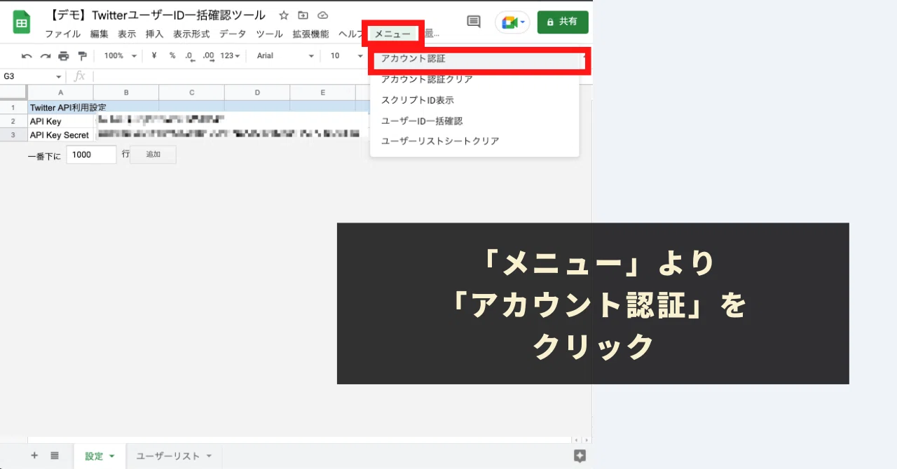This screenshot has width=897, height=469.
Task: Choose ユーザーリストシートクリア menu entry
Action: click(475, 141)
